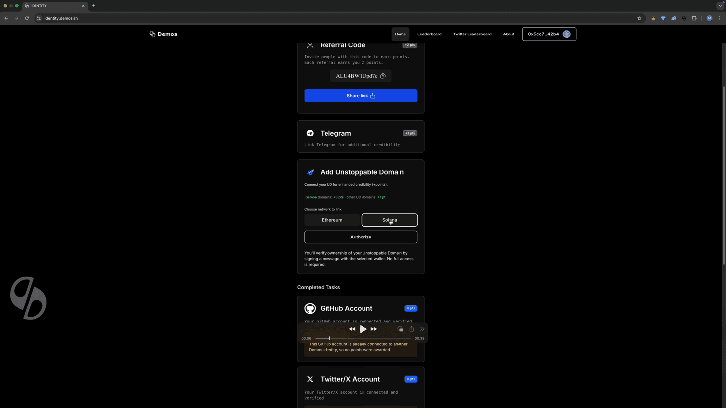Click the Share link button
Screen dimensions: 726x408
[x=361, y=95]
